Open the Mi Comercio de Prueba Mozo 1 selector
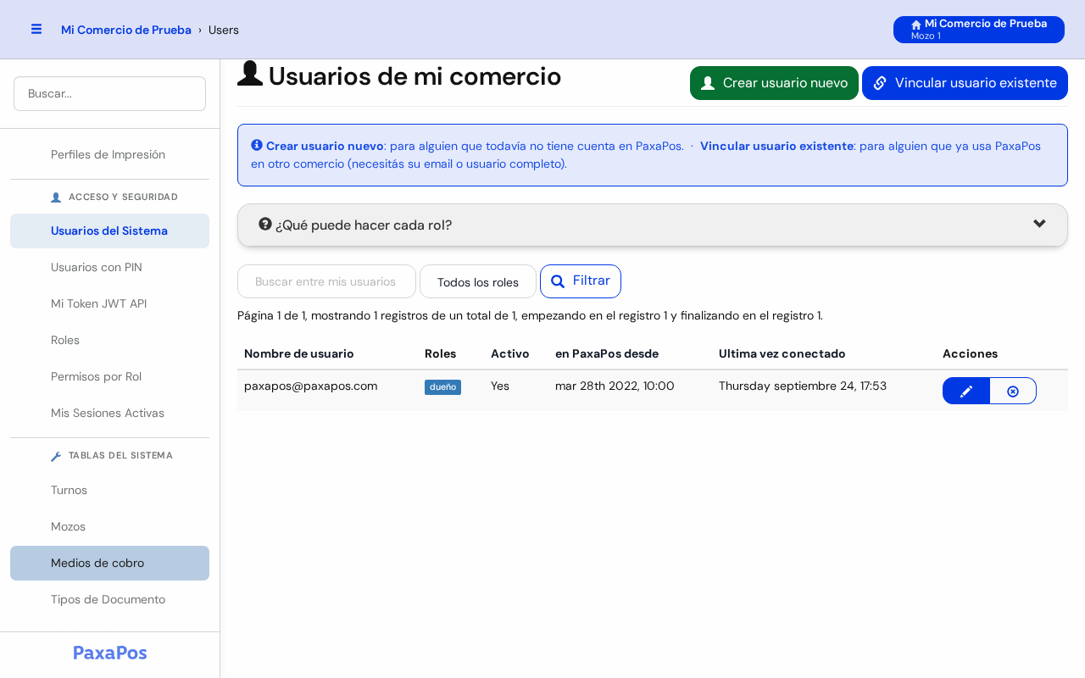1085x678 pixels. (x=979, y=30)
